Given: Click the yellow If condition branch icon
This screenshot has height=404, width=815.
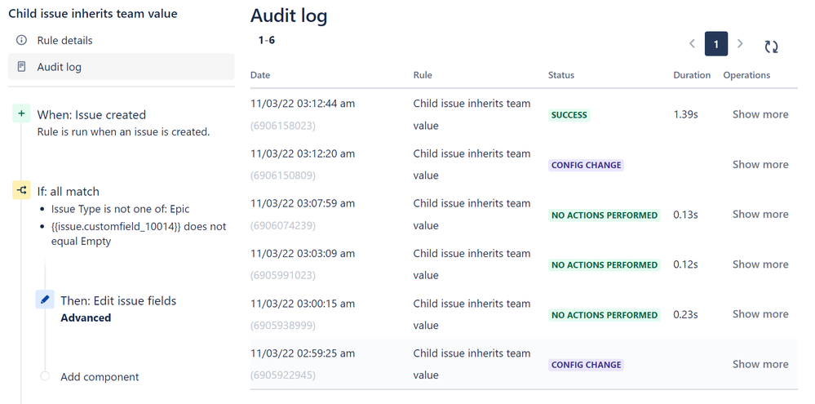Looking at the screenshot, I should point(21,190).
